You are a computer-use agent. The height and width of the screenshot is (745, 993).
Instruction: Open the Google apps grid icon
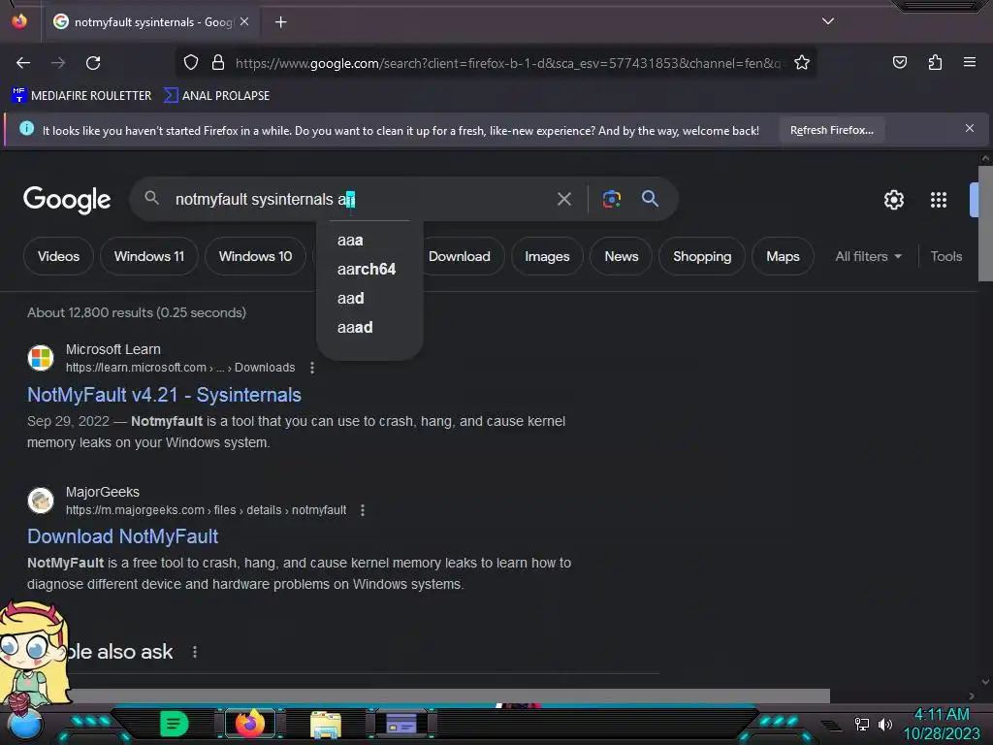point(938,200)
